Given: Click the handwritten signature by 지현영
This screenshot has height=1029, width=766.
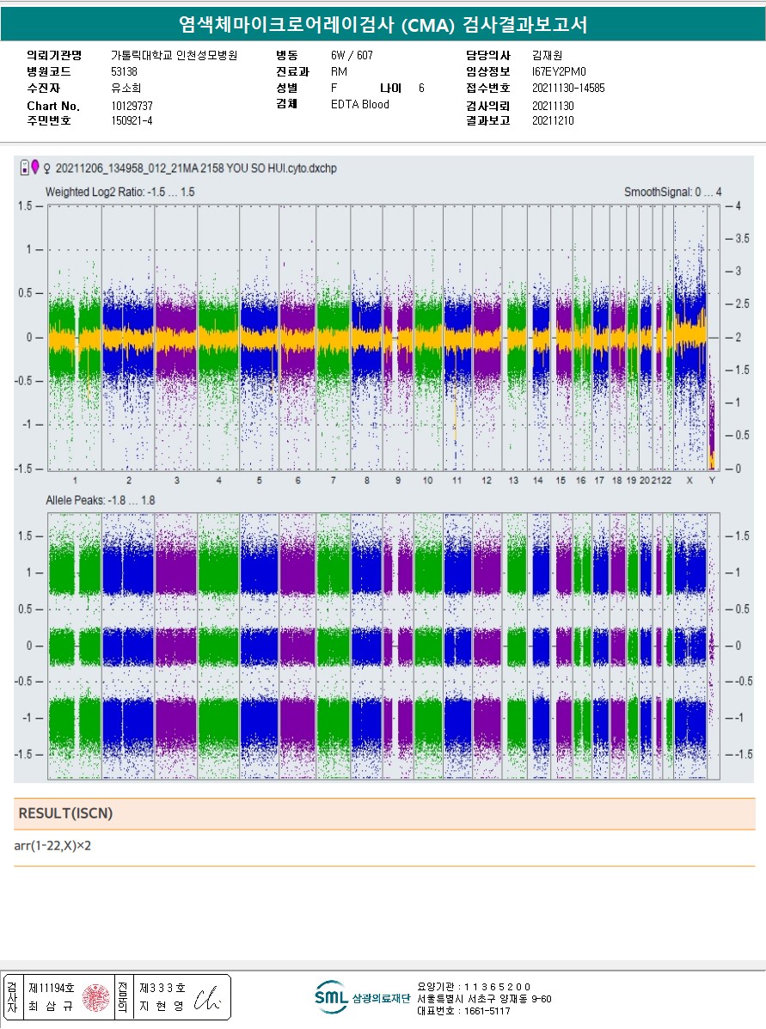Looking at the screenshot, I should (x=207, y=999).
